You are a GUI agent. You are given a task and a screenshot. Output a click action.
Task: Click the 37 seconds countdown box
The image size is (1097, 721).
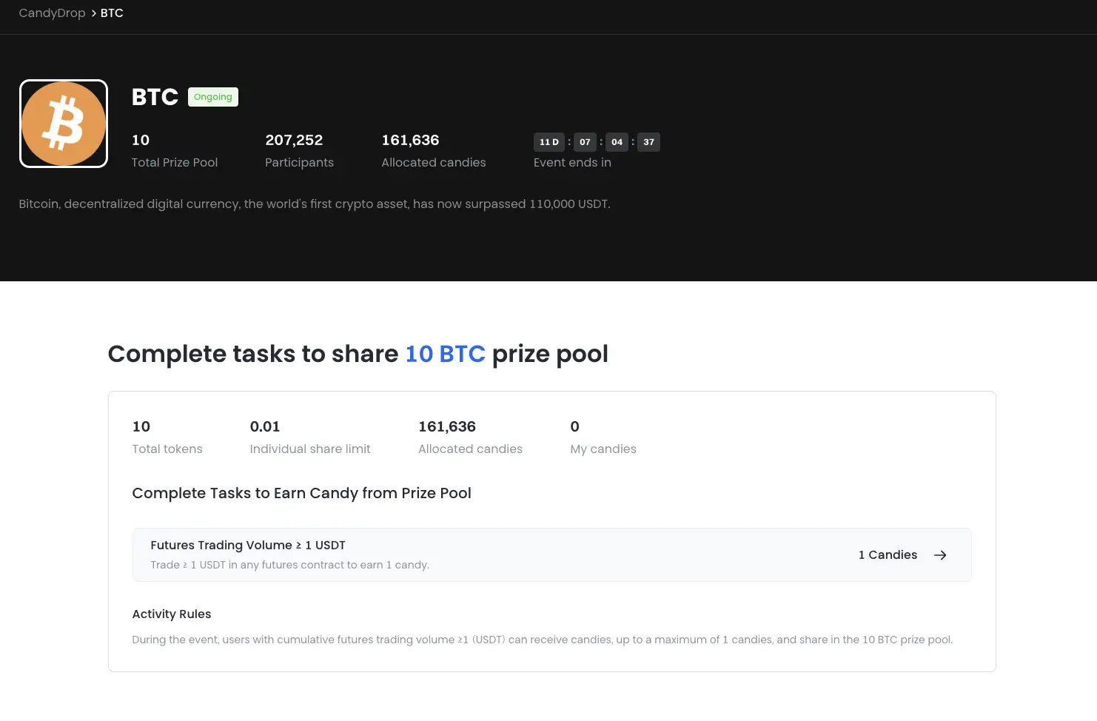pos(648,142)
